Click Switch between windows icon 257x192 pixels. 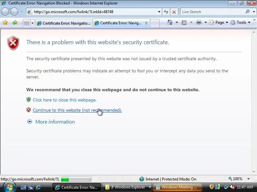coord(31,187)
